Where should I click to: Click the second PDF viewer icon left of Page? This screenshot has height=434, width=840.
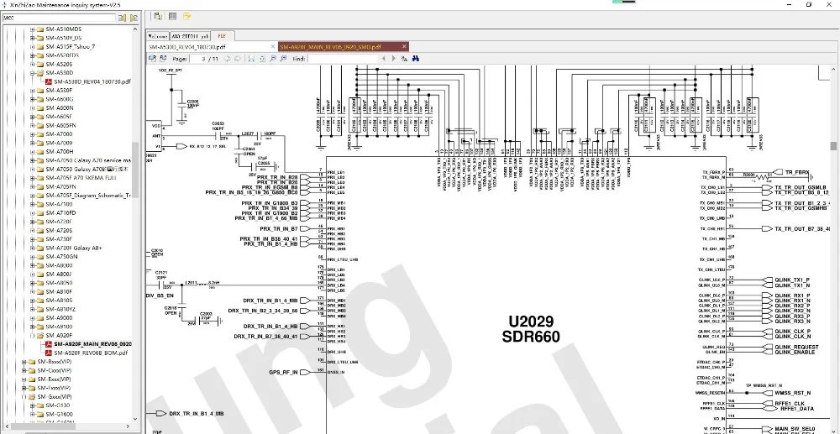pos(164,58)
